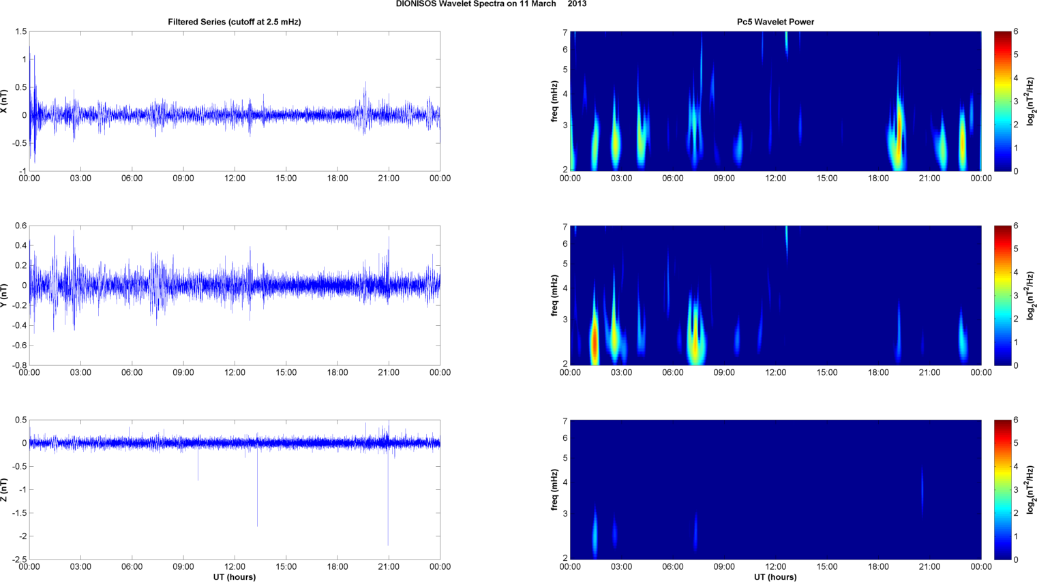This screenshot has width=1037, height=582.
Task: Click 'freq (mHz)' label of X wavelet spectrum
Action: 554,102
